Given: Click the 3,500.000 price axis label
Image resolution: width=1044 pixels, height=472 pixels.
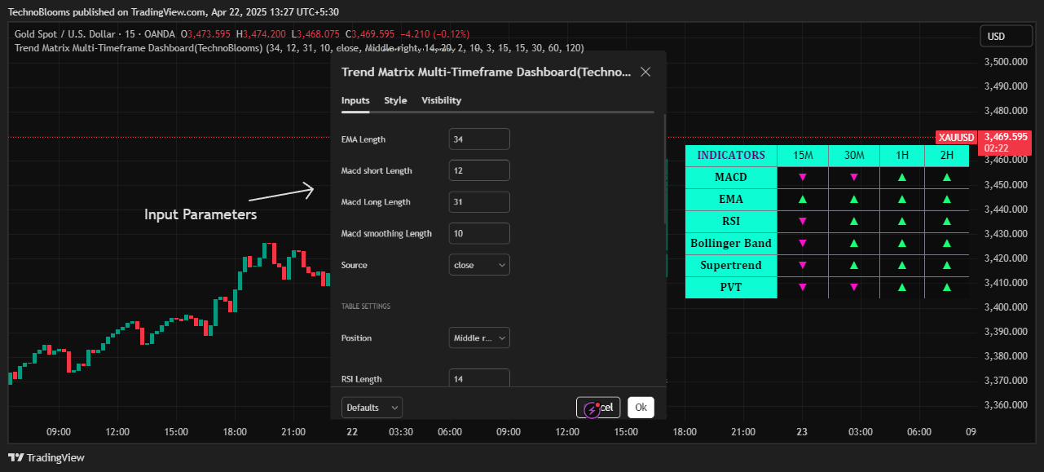Looking at the screenshot, I should click(1006, 62).
